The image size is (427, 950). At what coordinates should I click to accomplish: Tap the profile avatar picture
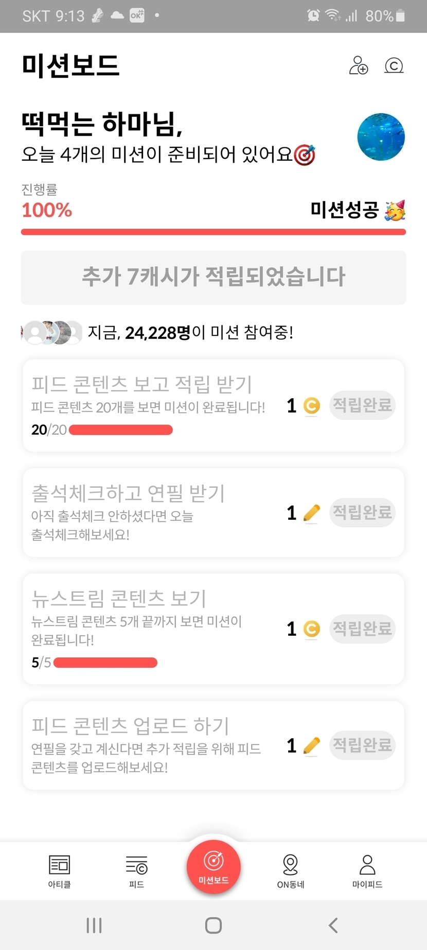pyautogui.click(x=381, y=137)
